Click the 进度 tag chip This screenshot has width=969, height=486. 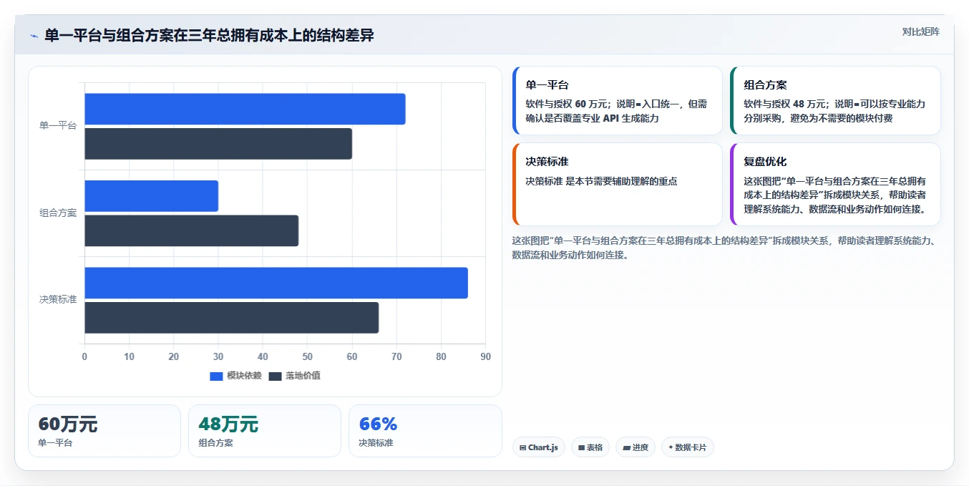point(636,447)
